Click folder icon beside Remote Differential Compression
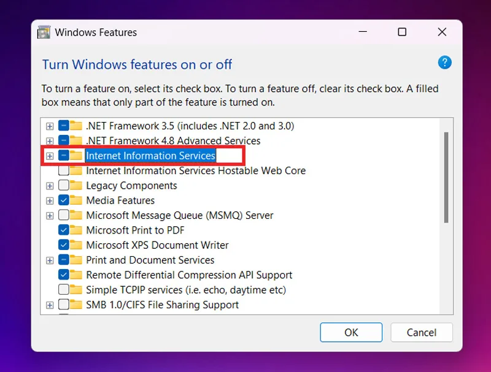The image size is (491, 372). click(75, 275)
